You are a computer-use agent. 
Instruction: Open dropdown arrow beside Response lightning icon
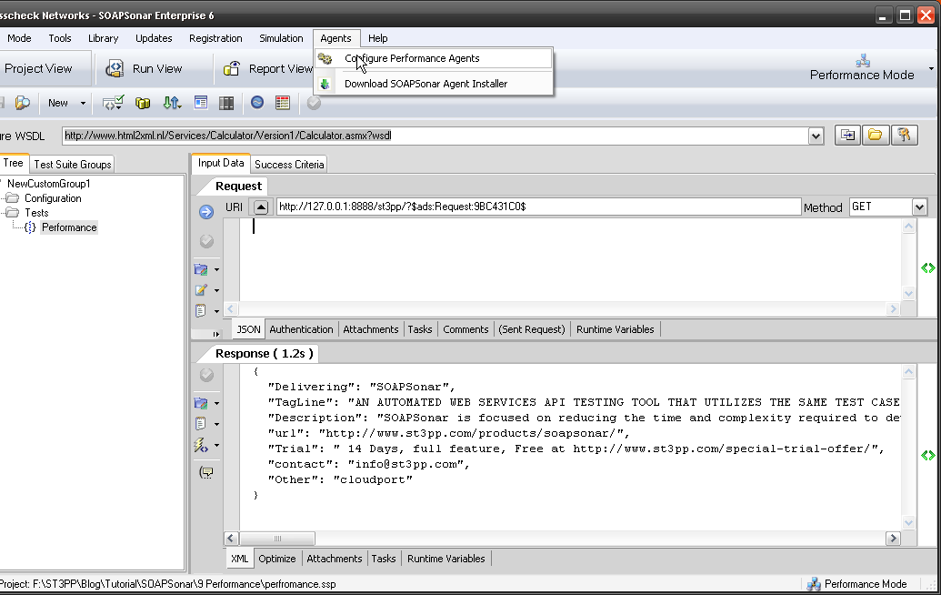216,446
